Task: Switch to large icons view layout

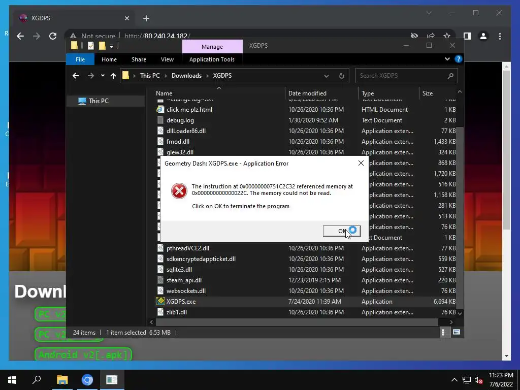Action: point(457,332)
